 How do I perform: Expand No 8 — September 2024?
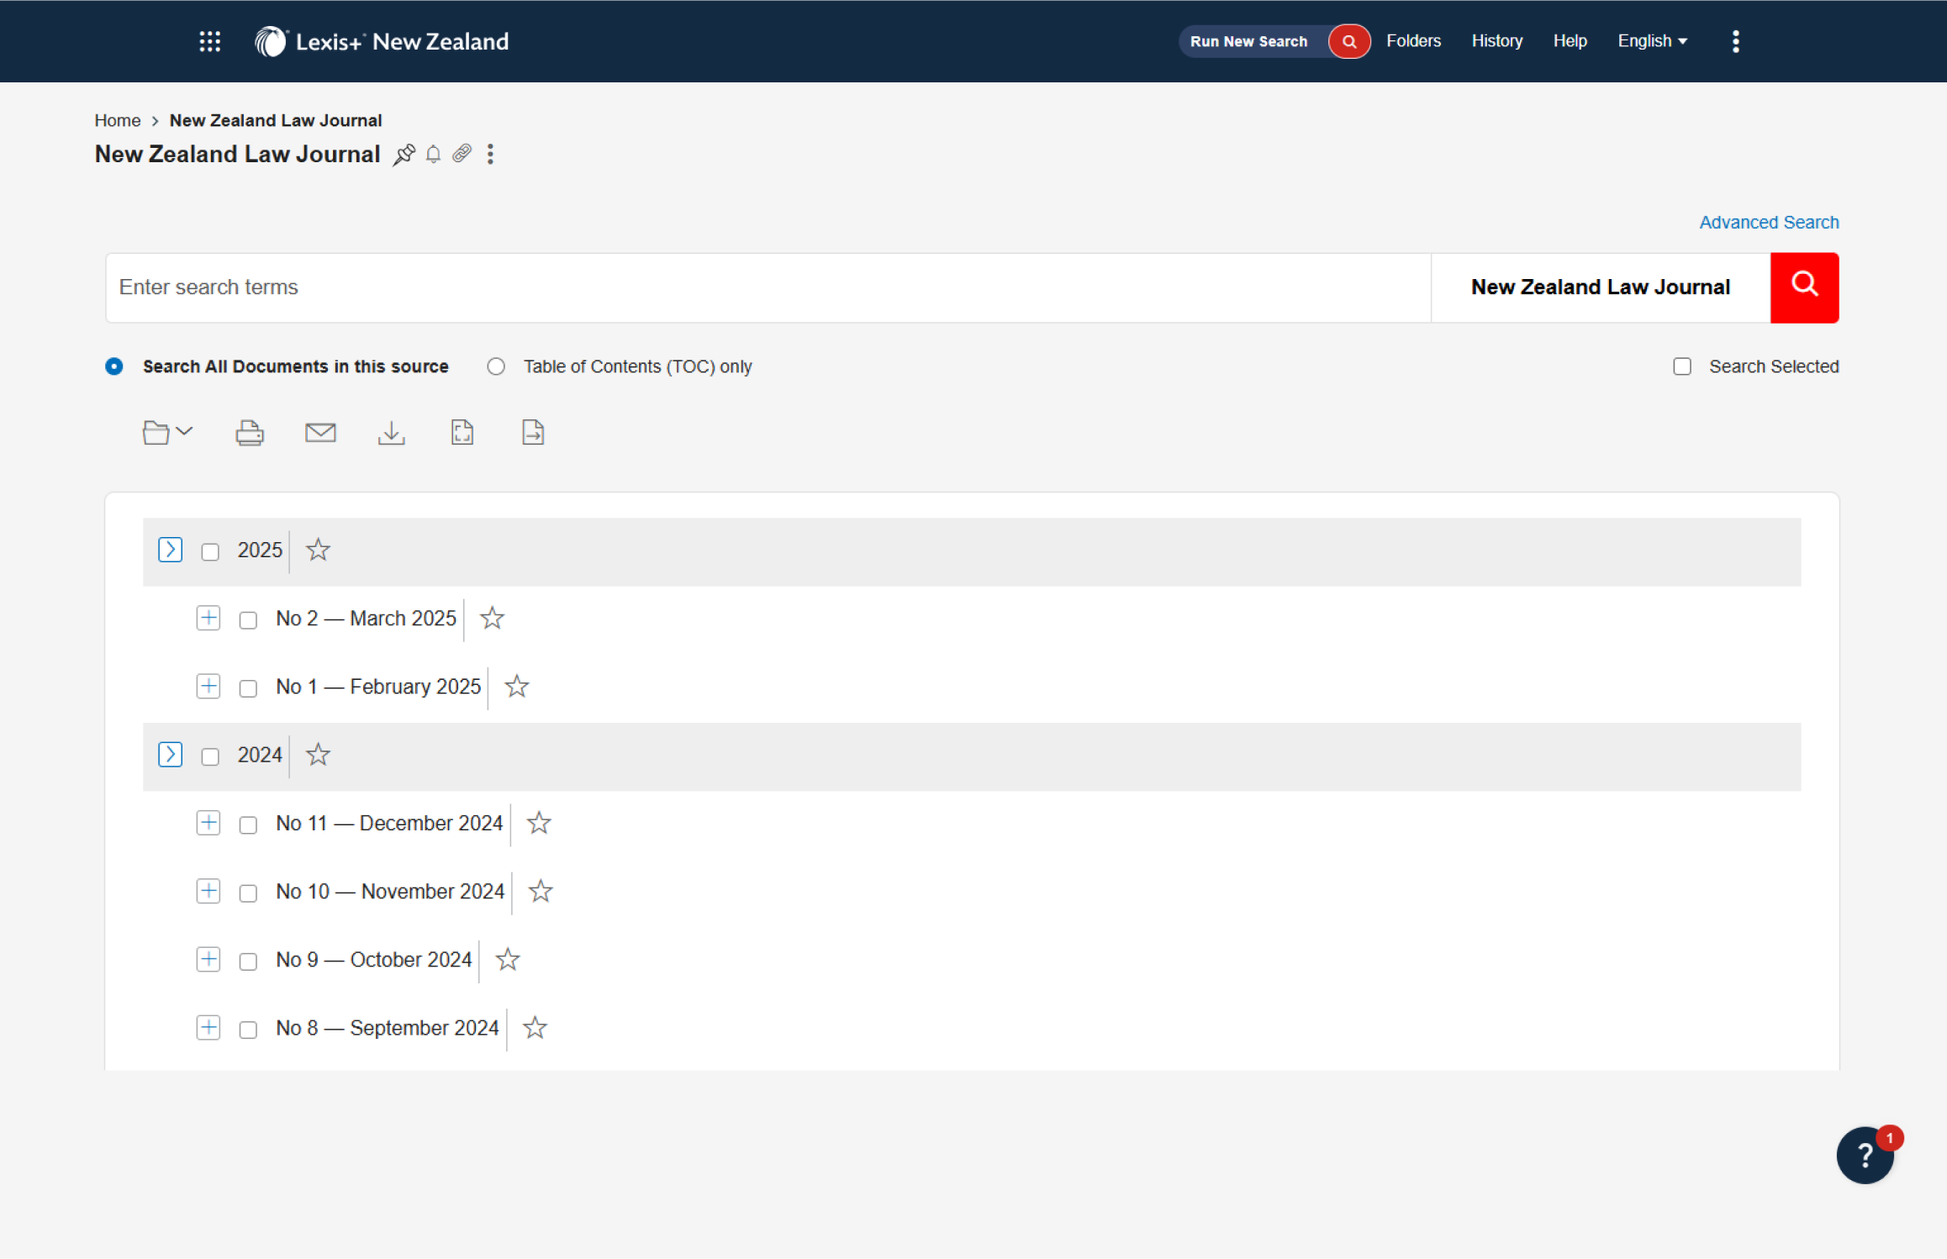208,1027
